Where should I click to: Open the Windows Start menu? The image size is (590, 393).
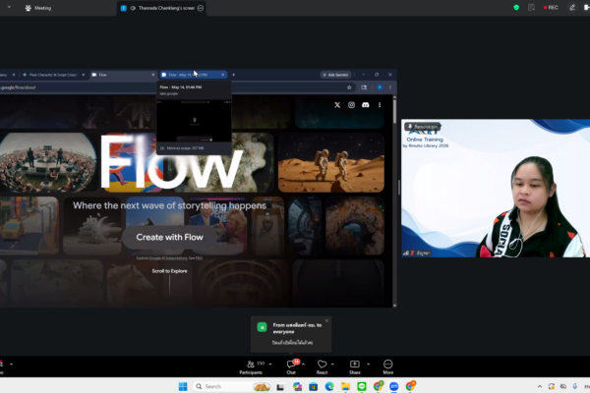[183, 386]
